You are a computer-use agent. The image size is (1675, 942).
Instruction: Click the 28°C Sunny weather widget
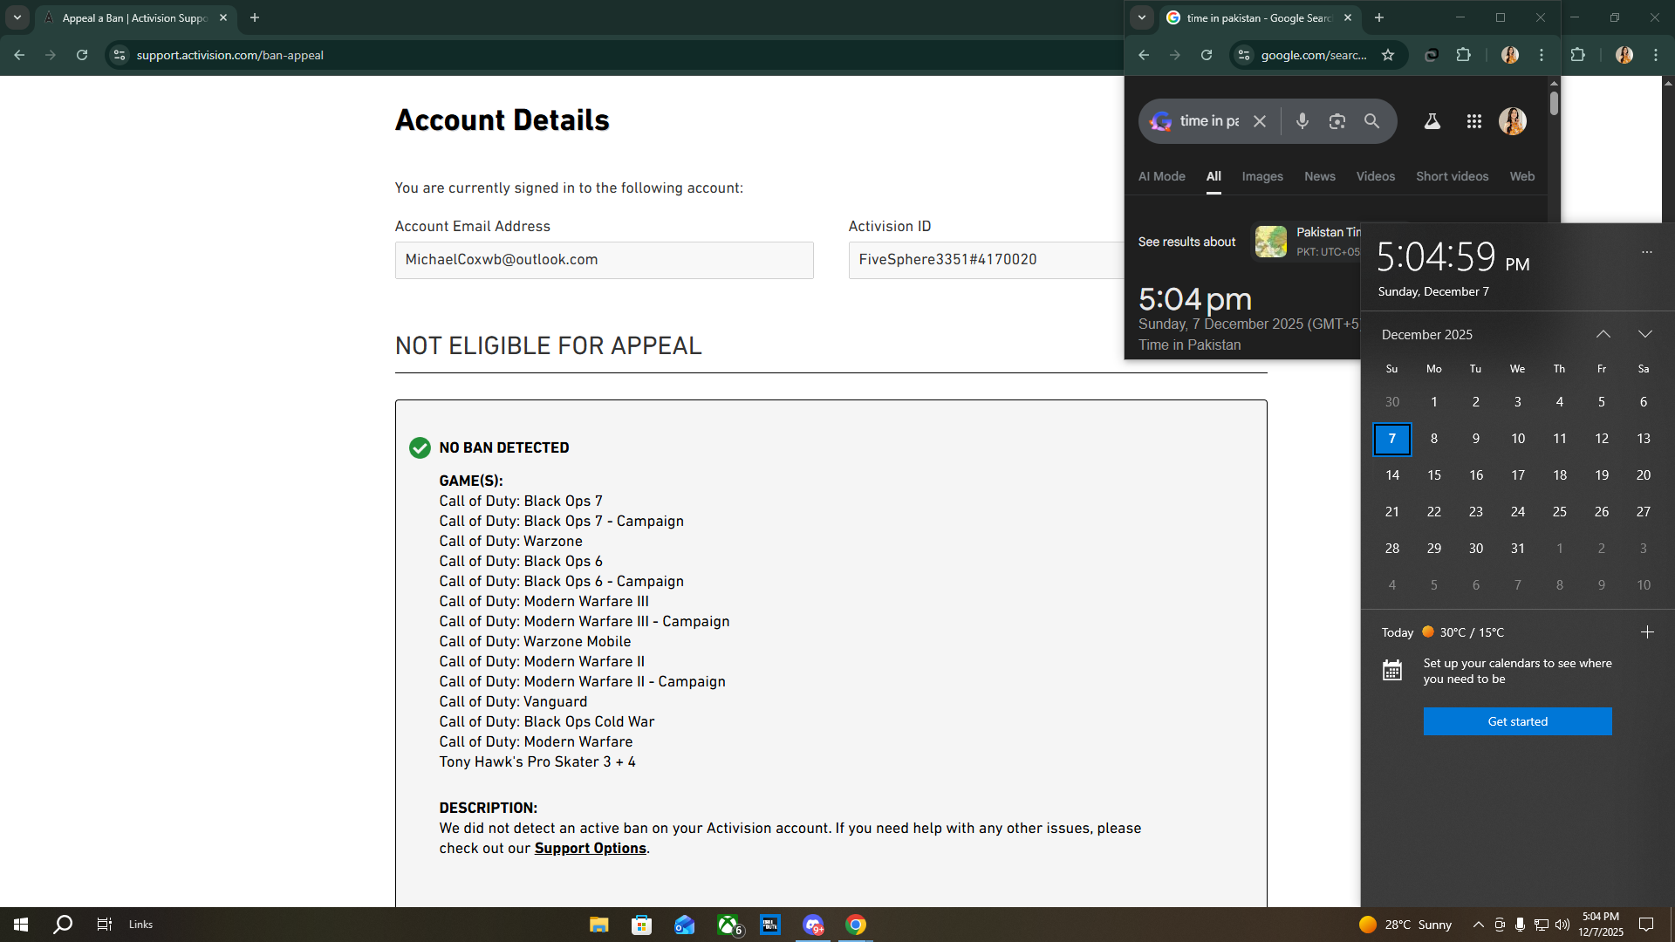tap(1406, 925)
